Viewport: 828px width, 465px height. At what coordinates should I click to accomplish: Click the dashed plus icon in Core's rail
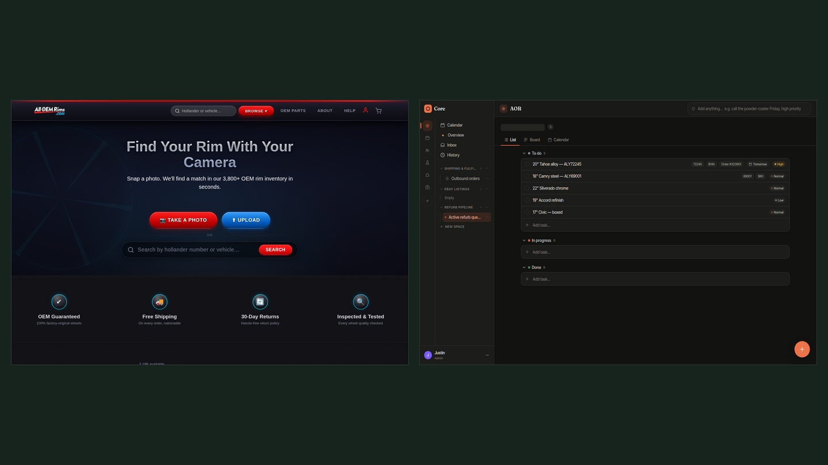427,201
